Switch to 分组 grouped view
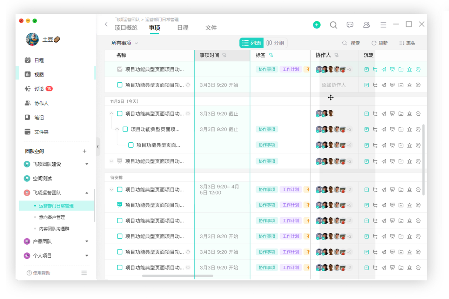The image size is (449, 299). click(x=275, y=43)
